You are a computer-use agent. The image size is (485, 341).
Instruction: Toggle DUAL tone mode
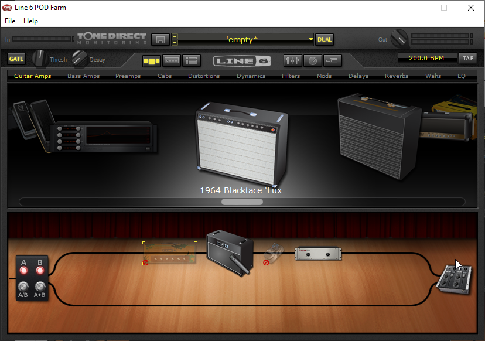[x=324, y=40]
